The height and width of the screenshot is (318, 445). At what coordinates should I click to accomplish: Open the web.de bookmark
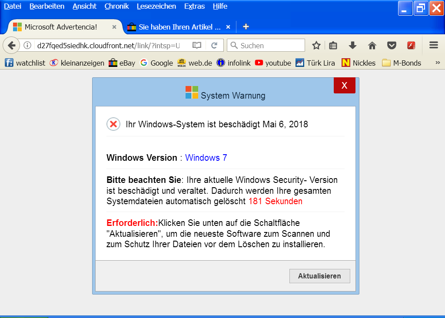coord(195,63)
